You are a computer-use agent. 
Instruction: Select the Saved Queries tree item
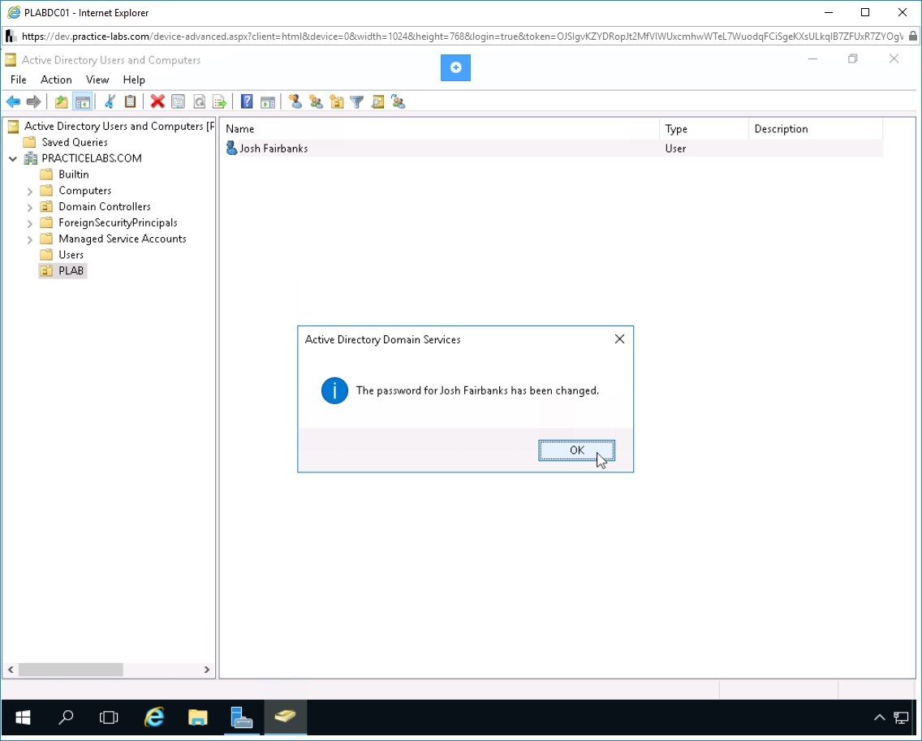[x=74, y=142]
